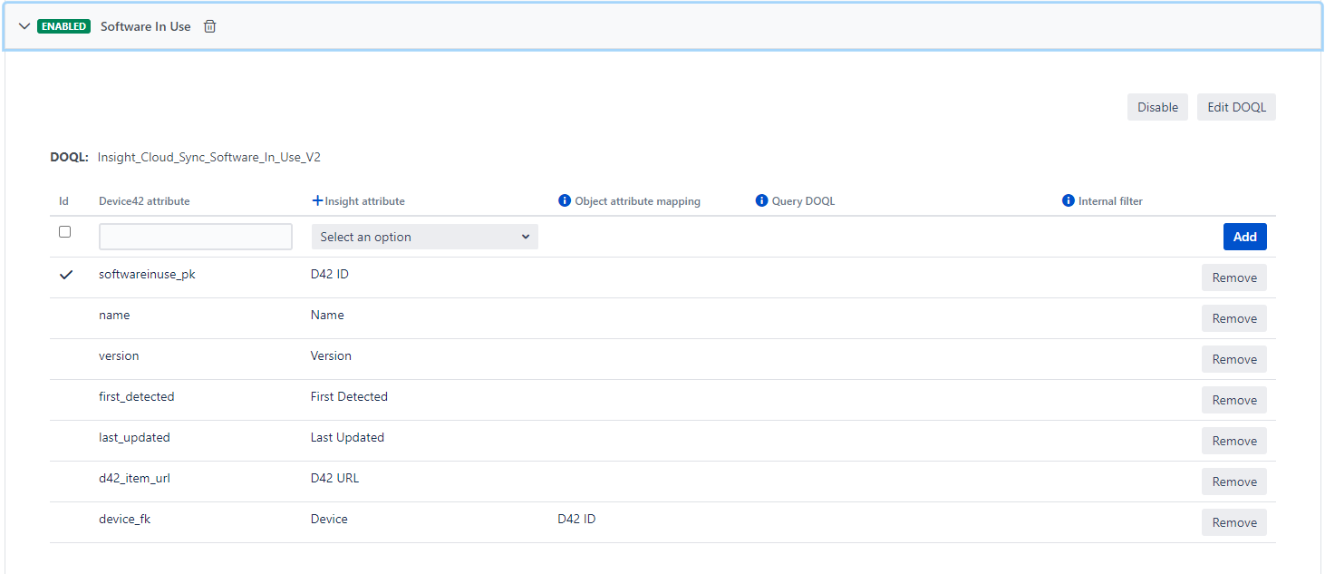
Task: Remove the name attribute mapping
Action: point(1233,318)
